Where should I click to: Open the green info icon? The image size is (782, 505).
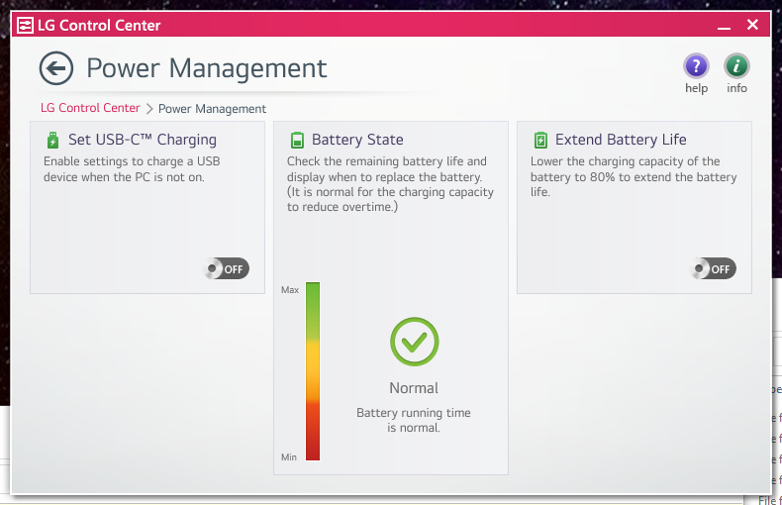tap(736, 66)
